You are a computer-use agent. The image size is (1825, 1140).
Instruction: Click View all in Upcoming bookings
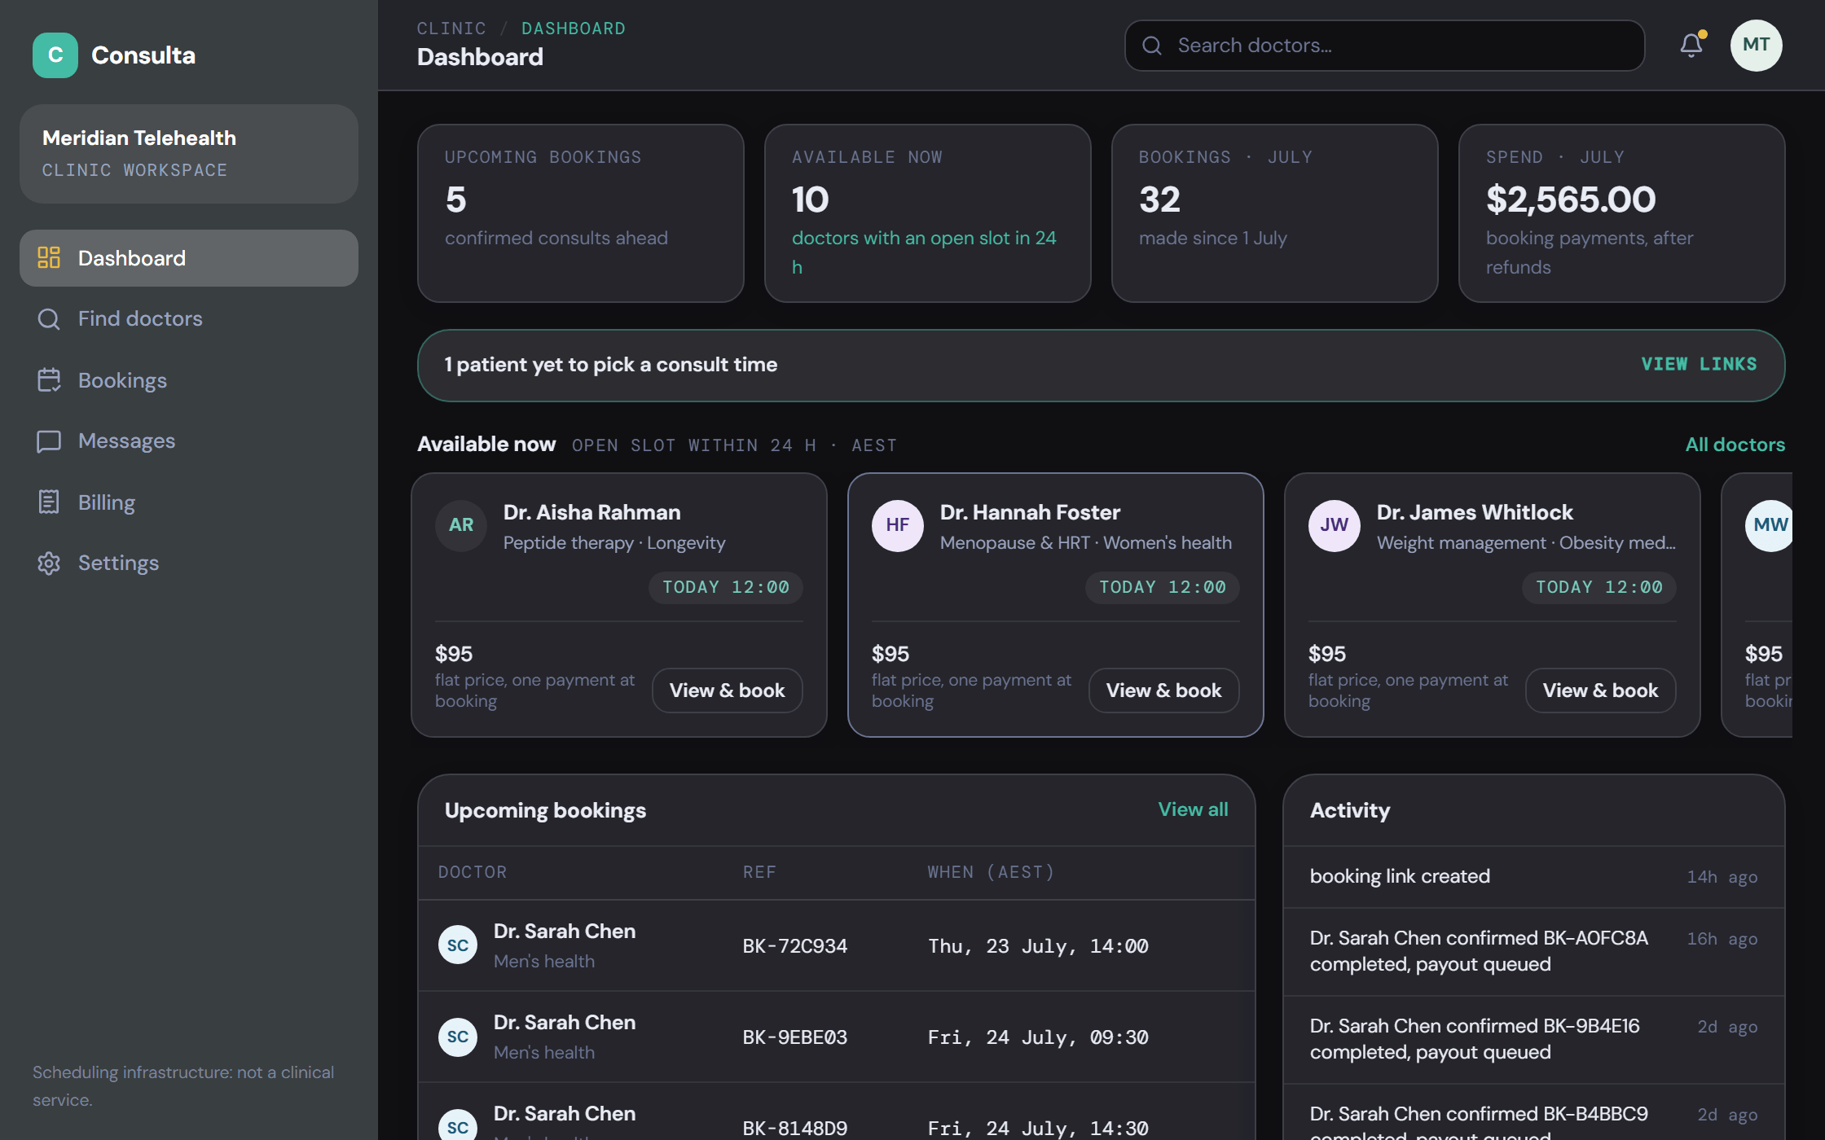coord(1194,809)
